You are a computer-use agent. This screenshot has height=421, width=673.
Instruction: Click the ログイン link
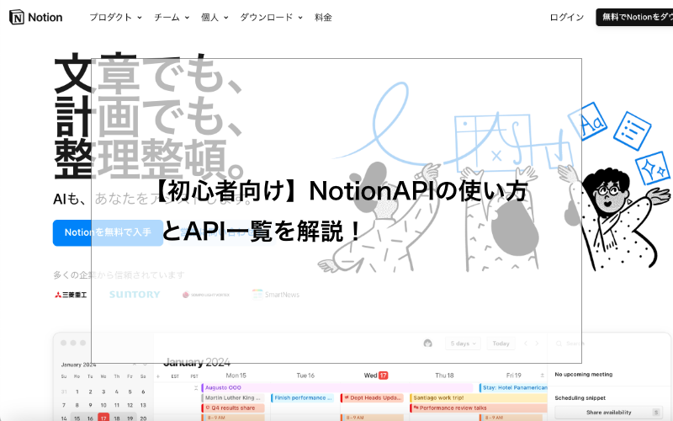pyautogui.click(x=566, y=17)
